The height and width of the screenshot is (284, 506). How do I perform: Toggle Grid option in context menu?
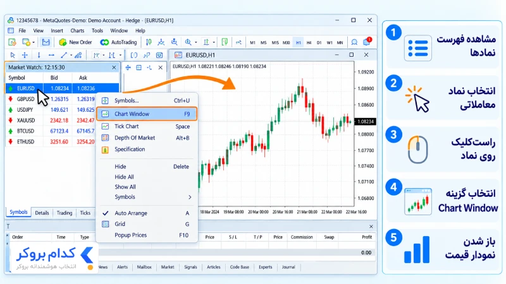point(147,224)
